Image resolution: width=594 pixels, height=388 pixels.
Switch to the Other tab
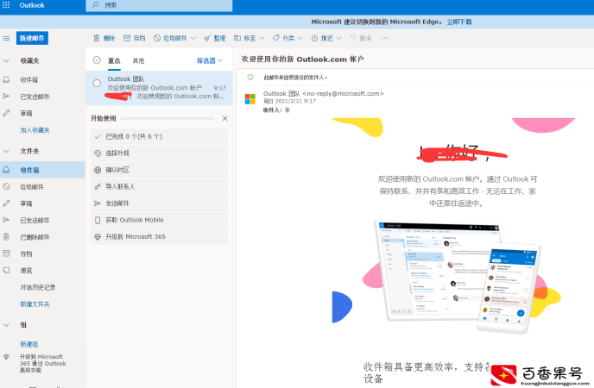point(138,60)
